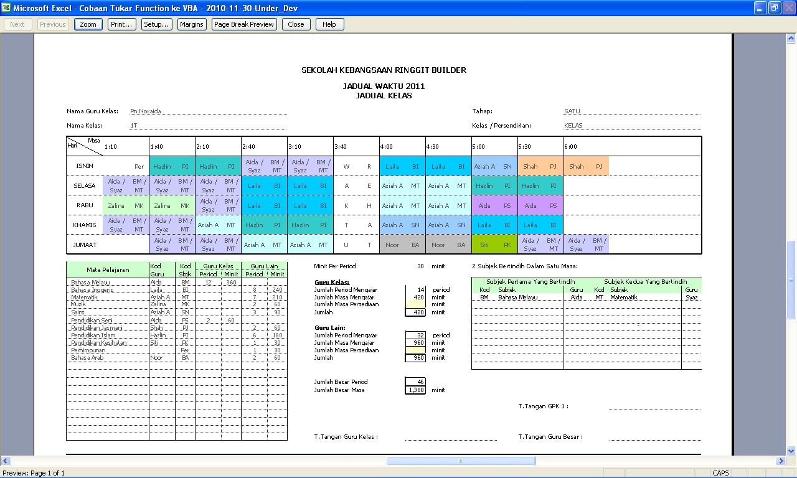The width and height of the screenshot is (797, 478).
Task: Click the horizontal scrollbar thumb
Action: pyautogui.click(x=461, y=461)
